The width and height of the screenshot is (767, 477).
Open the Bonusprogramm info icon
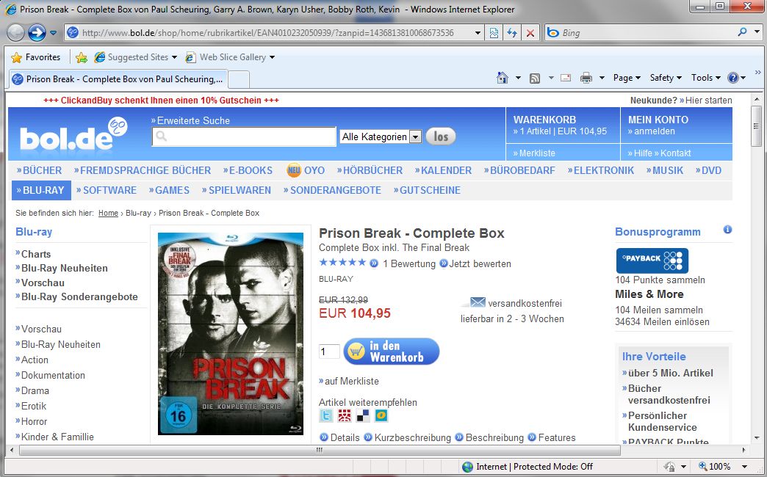727,229
